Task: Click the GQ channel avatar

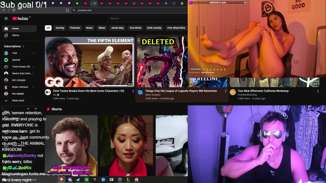Action: (x=48, y=92)
